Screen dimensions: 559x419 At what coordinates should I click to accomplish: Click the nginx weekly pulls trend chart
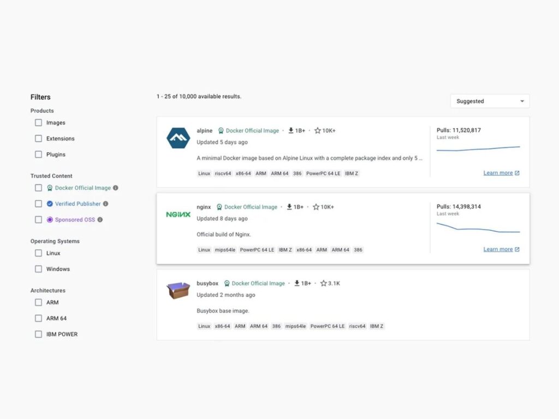pyautogui.click(x=478, y=228)
